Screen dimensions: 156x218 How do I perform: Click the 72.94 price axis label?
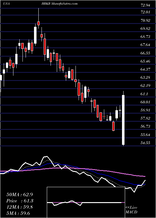click(x=146, y=6)
